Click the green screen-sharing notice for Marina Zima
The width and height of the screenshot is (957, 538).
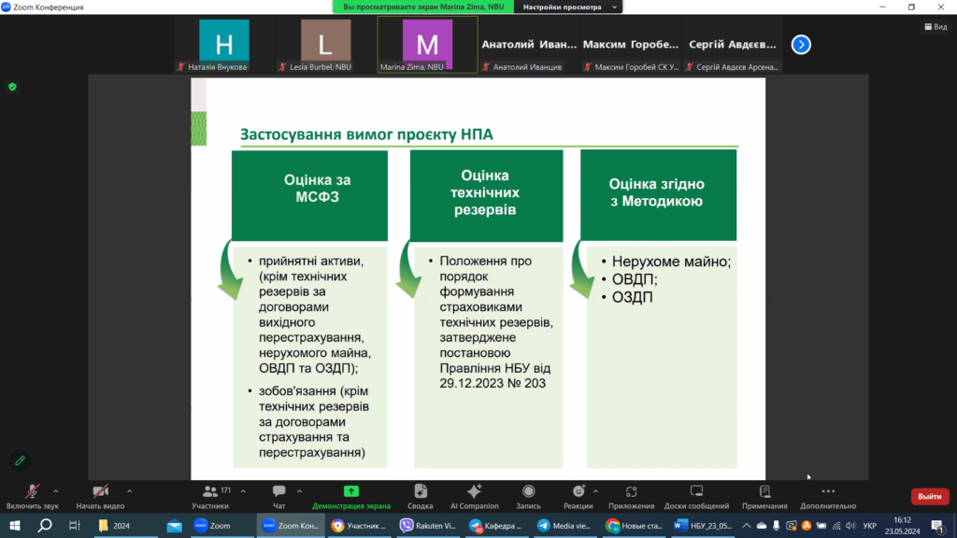(423, 7)
